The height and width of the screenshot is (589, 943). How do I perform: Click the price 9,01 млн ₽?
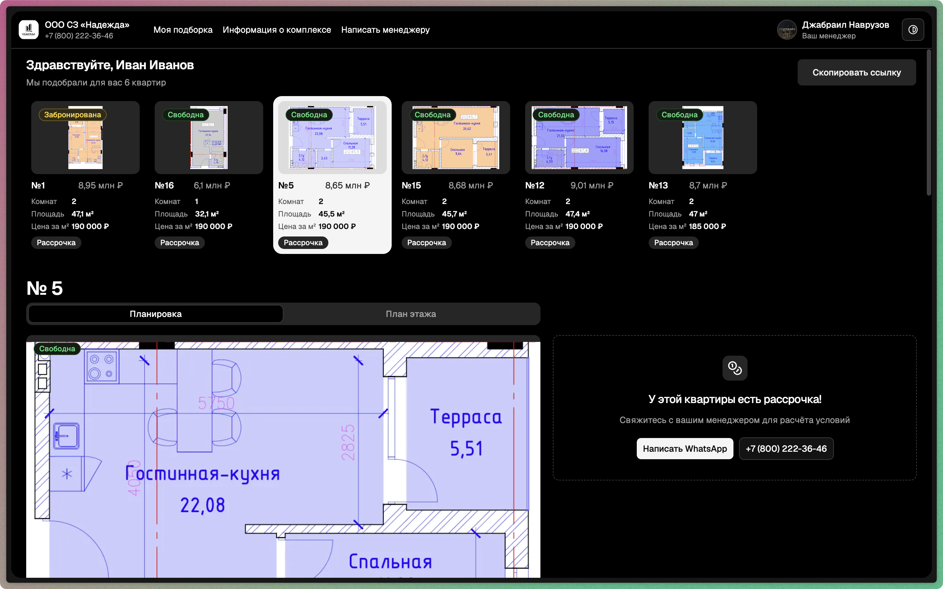click(592, 185)
